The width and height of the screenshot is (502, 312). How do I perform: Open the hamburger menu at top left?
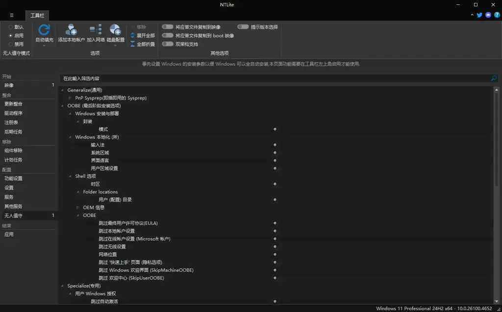12,15
